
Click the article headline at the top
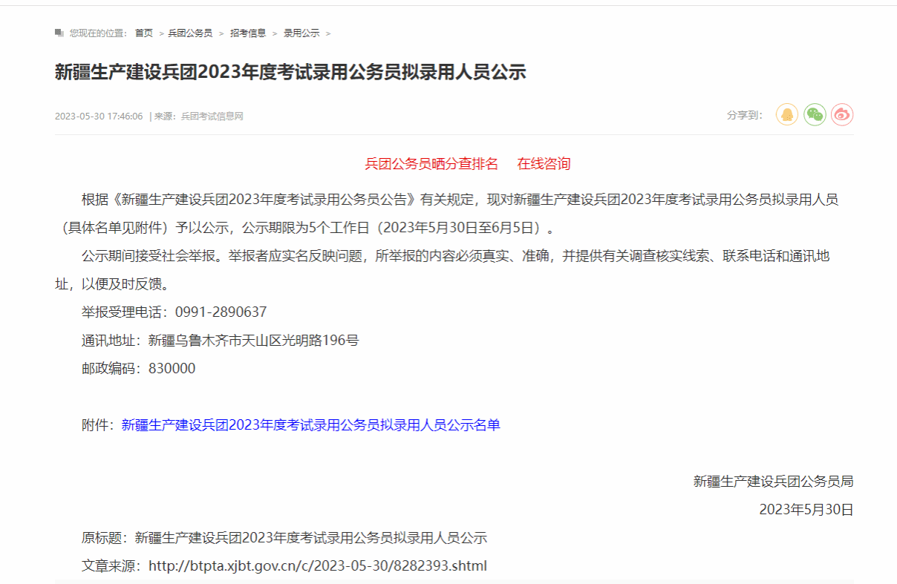coord(290,72)
